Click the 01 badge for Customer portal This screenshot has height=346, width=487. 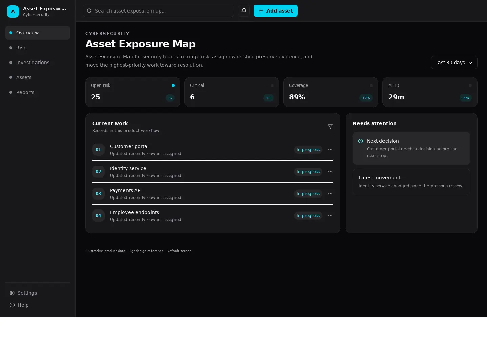pos(98,150)
